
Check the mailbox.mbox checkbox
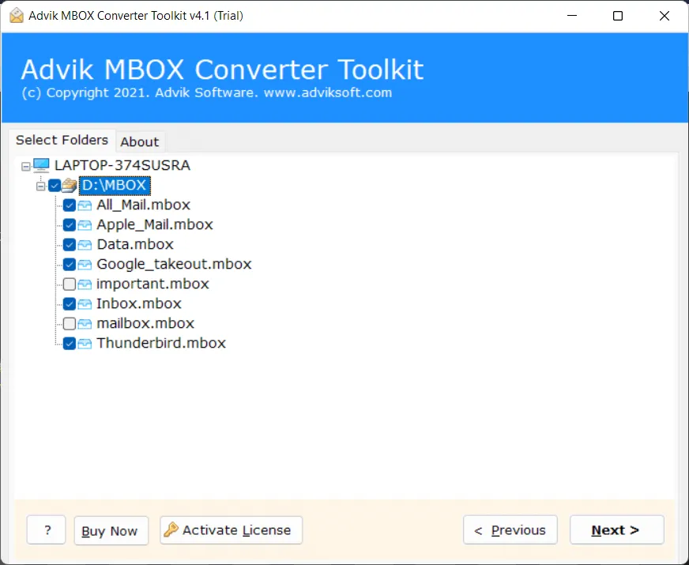pyautogui.click(x=70, y=323)
